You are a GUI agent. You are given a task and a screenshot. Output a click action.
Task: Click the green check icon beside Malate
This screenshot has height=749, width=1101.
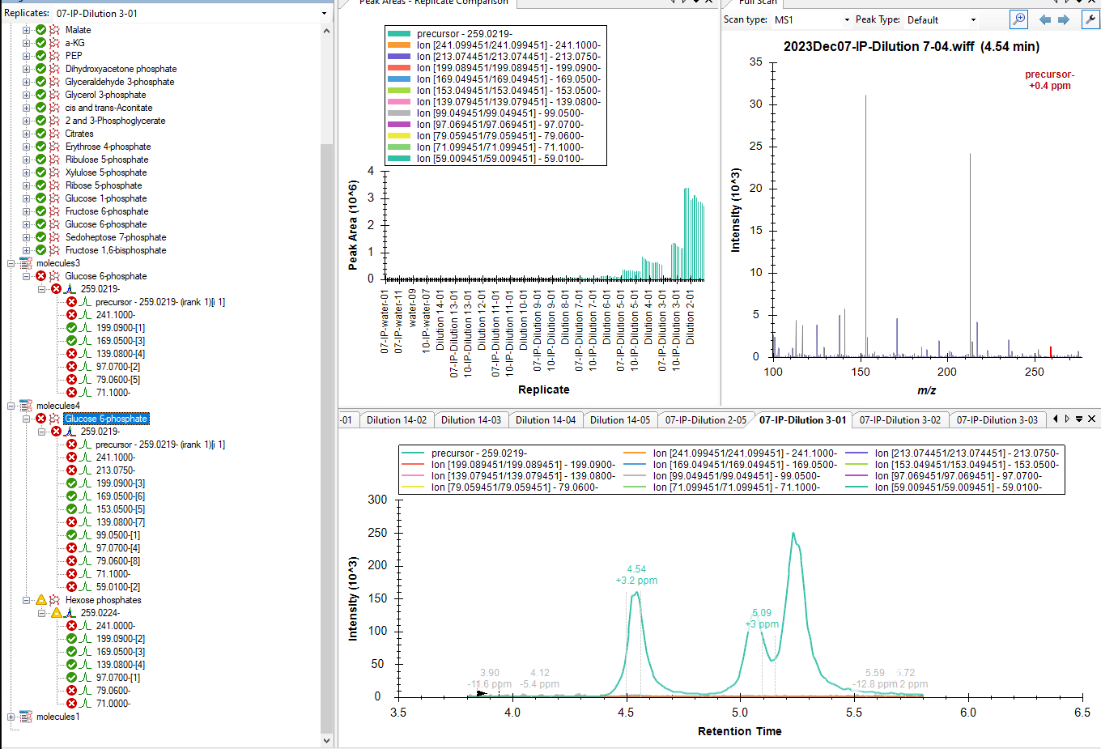pyautogui.click(x=41, y=30)
